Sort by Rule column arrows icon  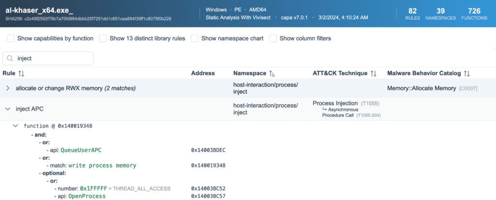(x=21, y=73)
